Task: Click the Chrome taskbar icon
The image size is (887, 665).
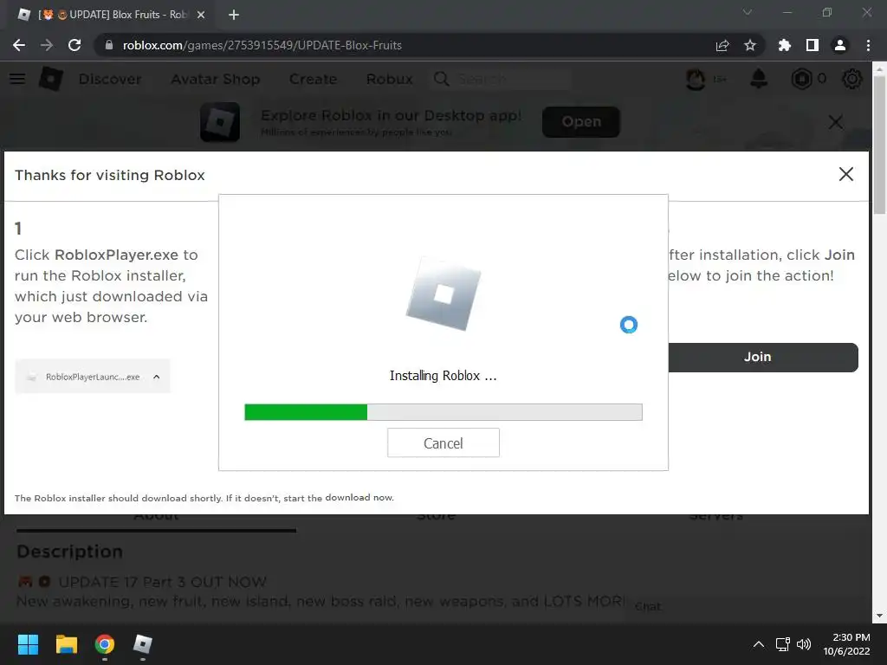Action: click(x=105, y=644)
